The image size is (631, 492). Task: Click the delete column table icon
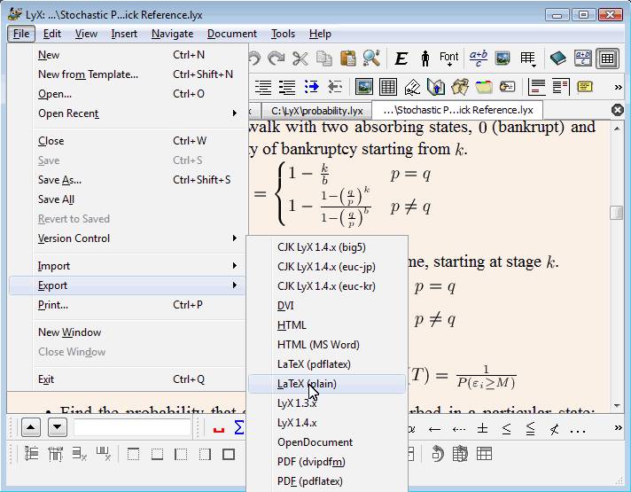tap(104, 454)
